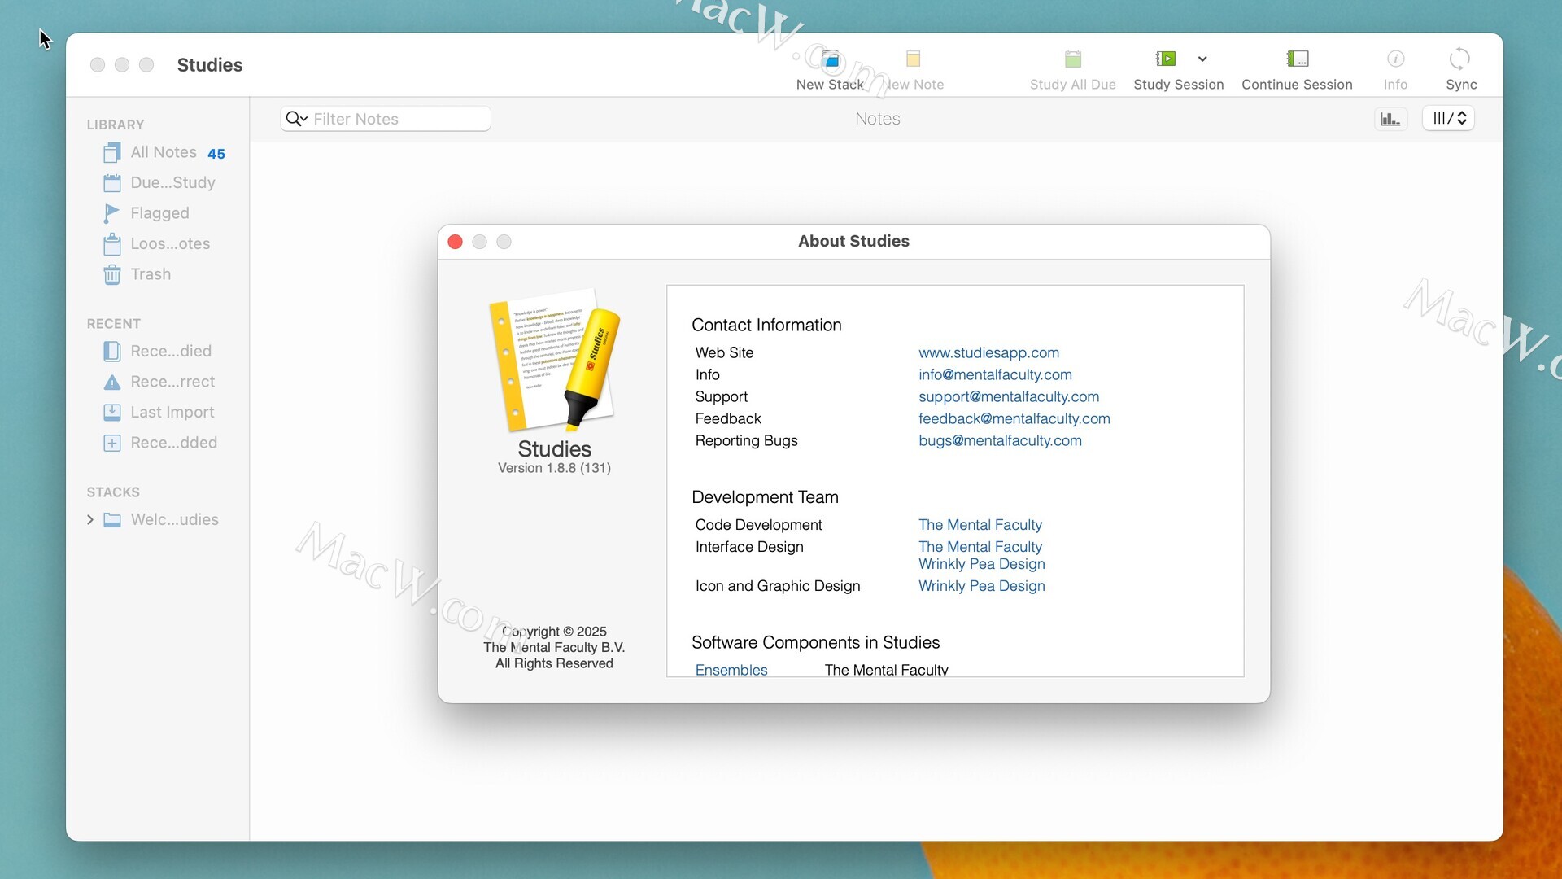The height and width of the screenshot is (879, 1562).
Task: Click the Copyright © 2025 text
Action: pyautogui.click(x=554, y=632)
